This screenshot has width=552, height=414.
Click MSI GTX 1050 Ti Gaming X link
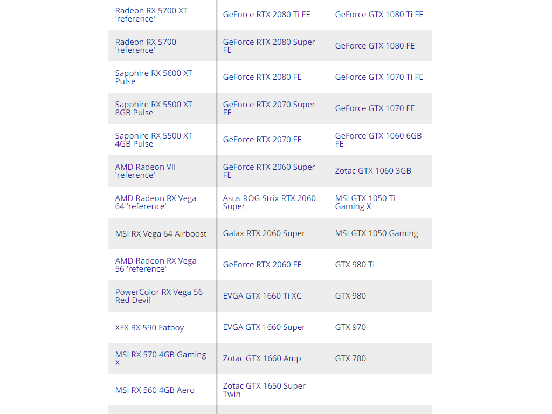365,203
